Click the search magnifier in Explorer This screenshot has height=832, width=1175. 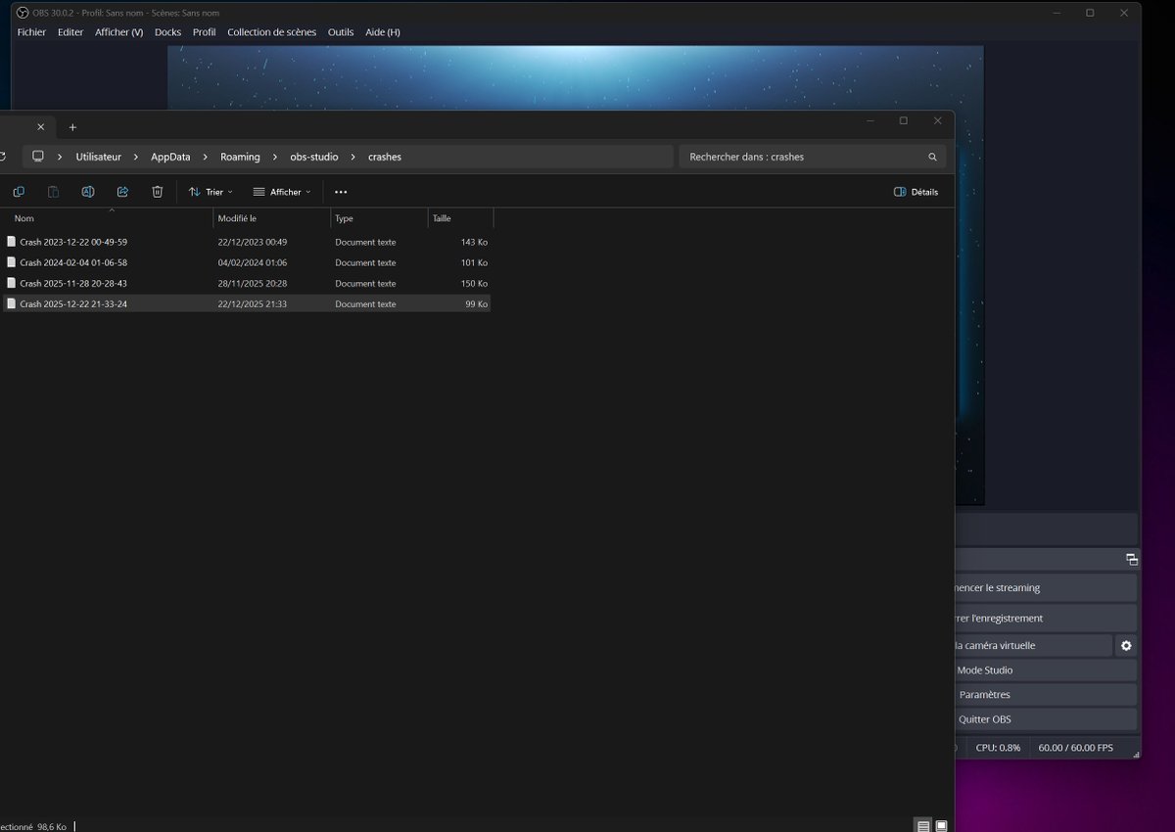(x=932, y=157)
